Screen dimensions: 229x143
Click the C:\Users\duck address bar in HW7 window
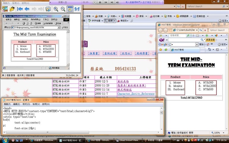pos(184,30)
